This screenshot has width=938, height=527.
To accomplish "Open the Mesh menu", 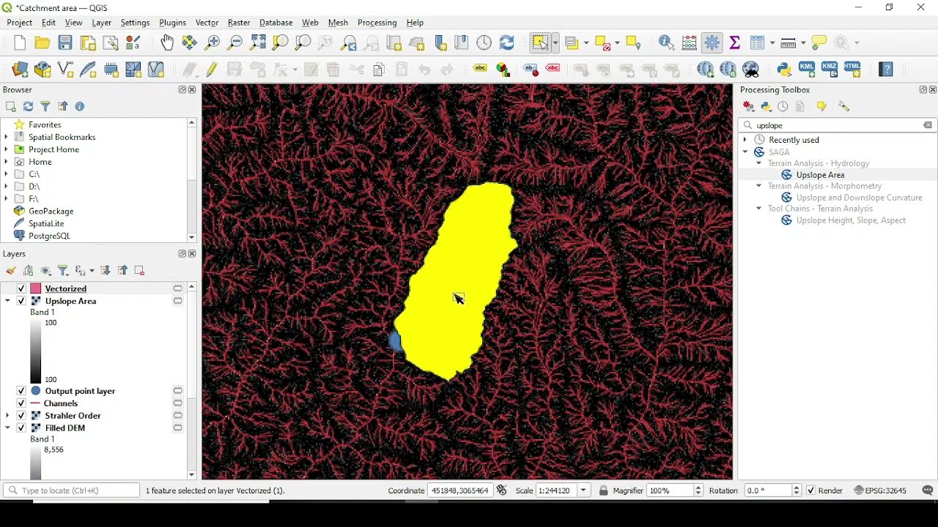I will [338, 23].
